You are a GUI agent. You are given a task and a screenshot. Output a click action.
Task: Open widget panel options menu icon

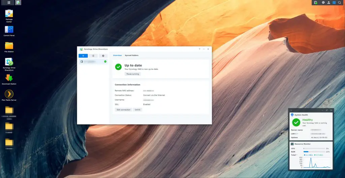(331, 110)
